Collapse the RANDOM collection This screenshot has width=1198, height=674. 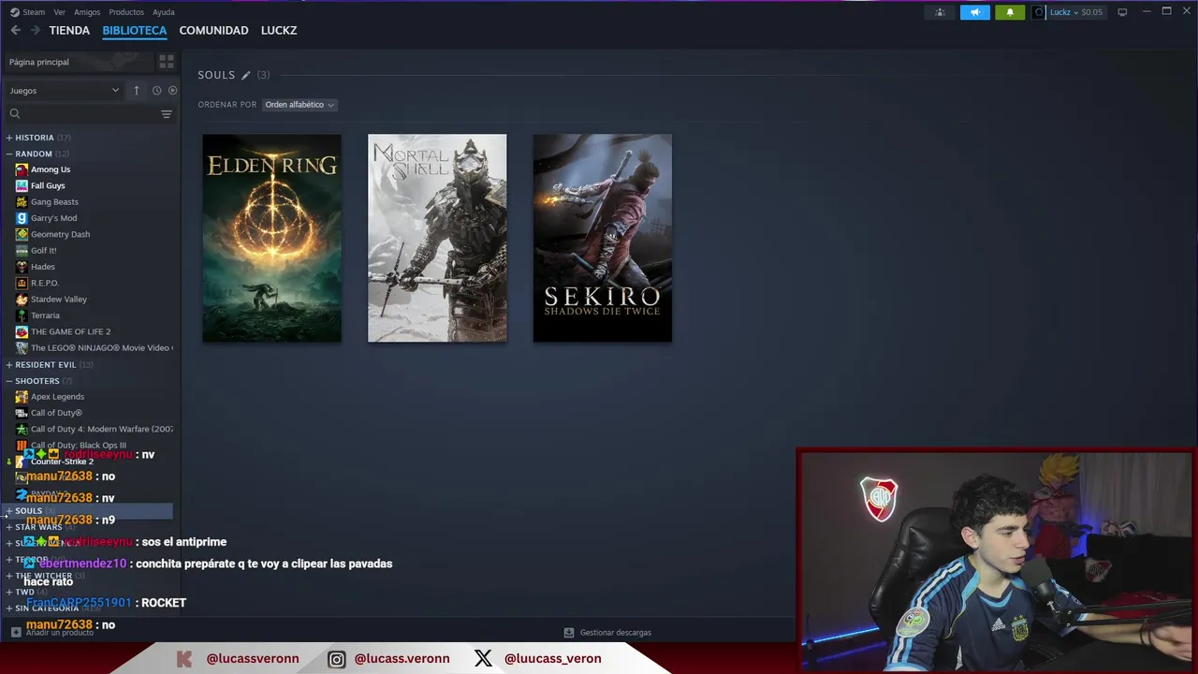[9, 154]
